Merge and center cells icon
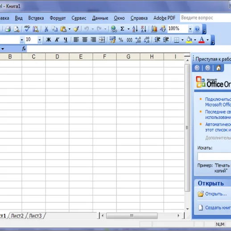The width and height of the screenshot is (231, 231). point(102,40)
